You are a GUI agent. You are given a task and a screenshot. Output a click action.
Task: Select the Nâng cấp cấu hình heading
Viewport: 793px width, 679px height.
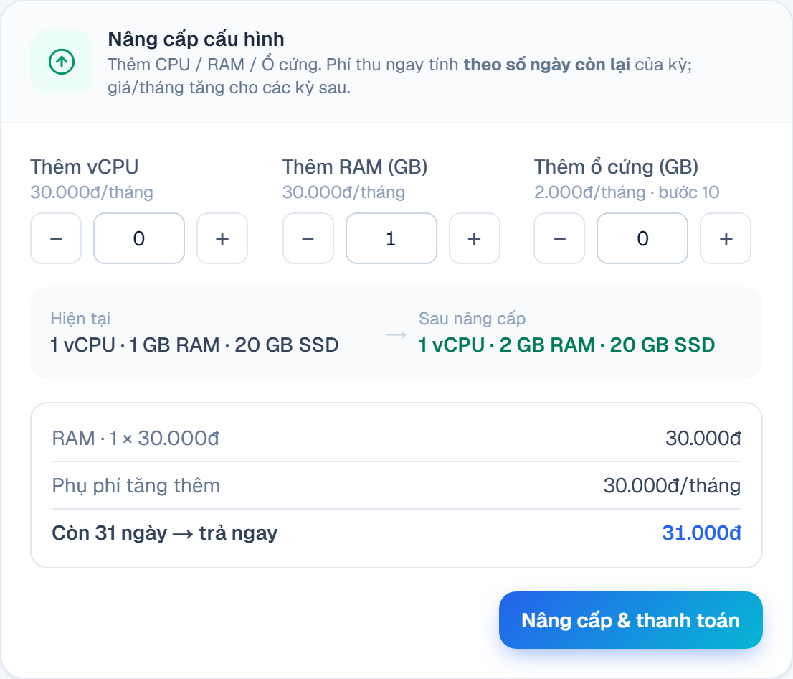tap(196, 39)
